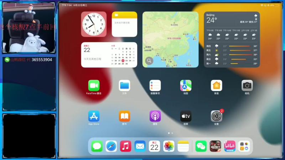The image size is (285, 160).
Task: Open the Reminders app
Action: 155,85
